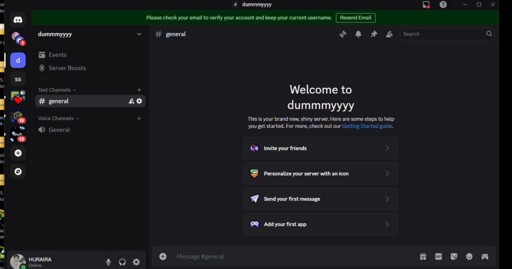The width and height of the screenshot is (512, 269).
Task: Click Invite your friends card
Action: [320, 148]
